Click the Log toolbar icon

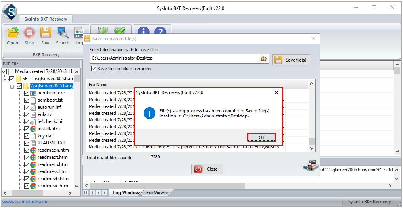point(79,33)
